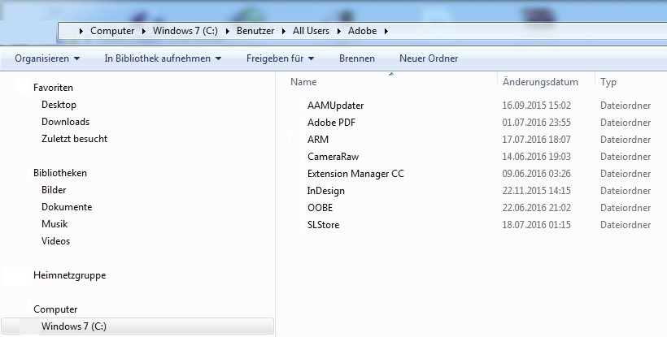Select Favoriten in the navigation pane
Screen dimensions: 667x337
pos(53,88)
